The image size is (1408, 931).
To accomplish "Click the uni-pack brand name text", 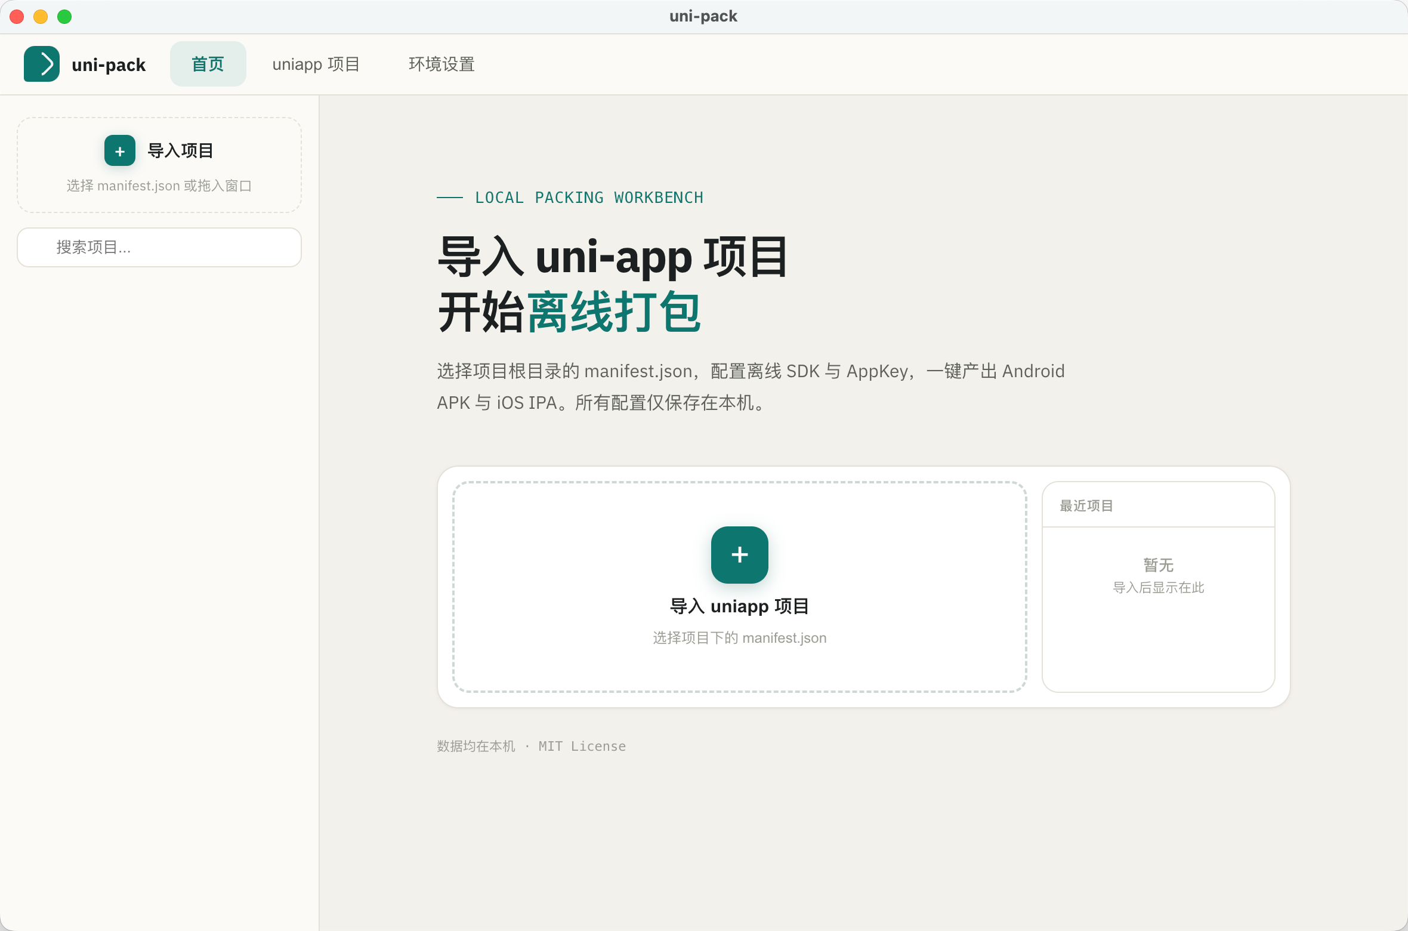I will pyautogui.click(x=109, y=64).
